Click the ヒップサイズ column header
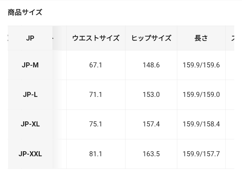 (x=151, y=38)
